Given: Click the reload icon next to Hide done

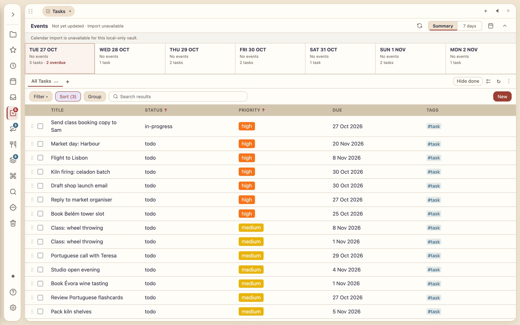Looking at the screenshot, I should pos(499,81).
